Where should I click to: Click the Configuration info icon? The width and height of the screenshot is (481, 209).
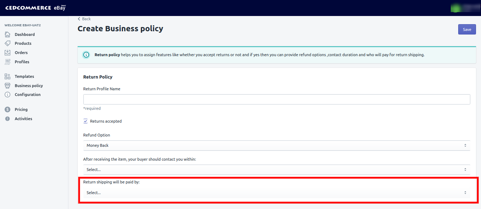(x=7, y=95)
